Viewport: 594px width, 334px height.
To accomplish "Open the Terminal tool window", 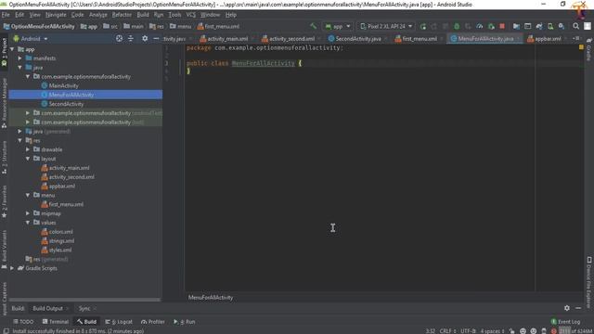I will pyautogui.click(x=56, y=322).
